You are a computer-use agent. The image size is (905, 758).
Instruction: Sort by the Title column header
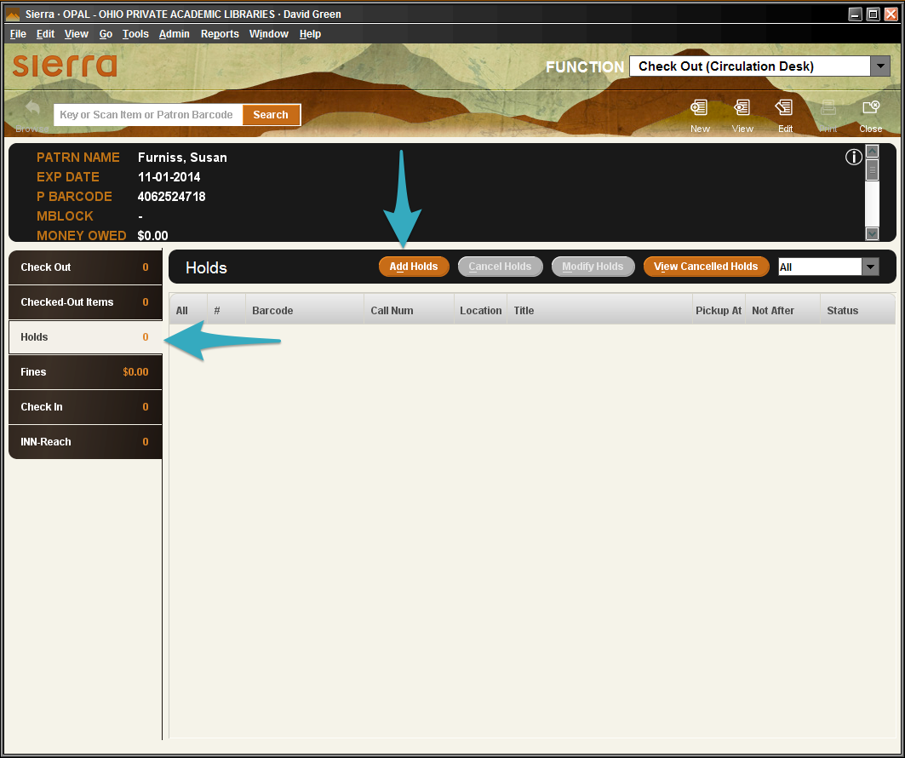599,311
